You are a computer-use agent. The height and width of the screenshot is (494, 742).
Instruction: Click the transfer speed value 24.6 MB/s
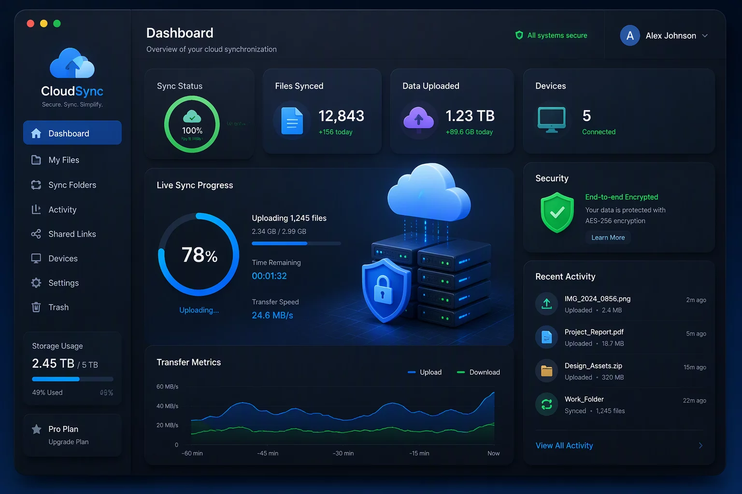click(272, 316)
